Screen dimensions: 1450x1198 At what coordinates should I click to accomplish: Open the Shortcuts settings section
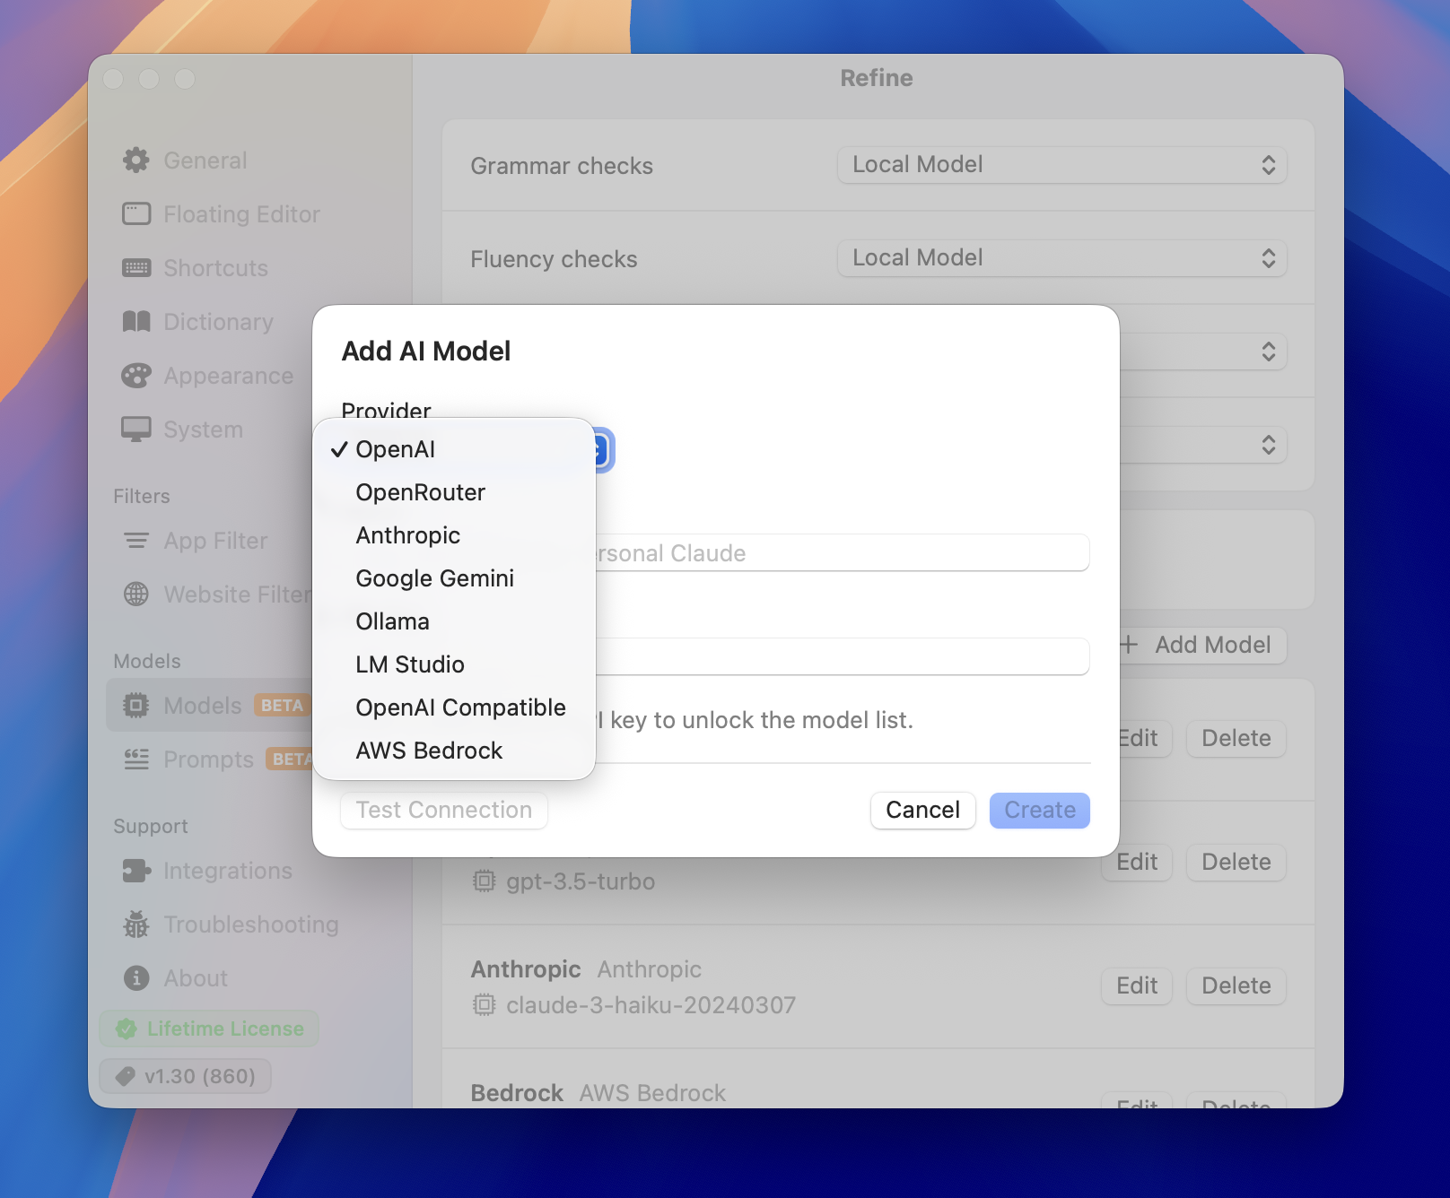pos(215,268)
